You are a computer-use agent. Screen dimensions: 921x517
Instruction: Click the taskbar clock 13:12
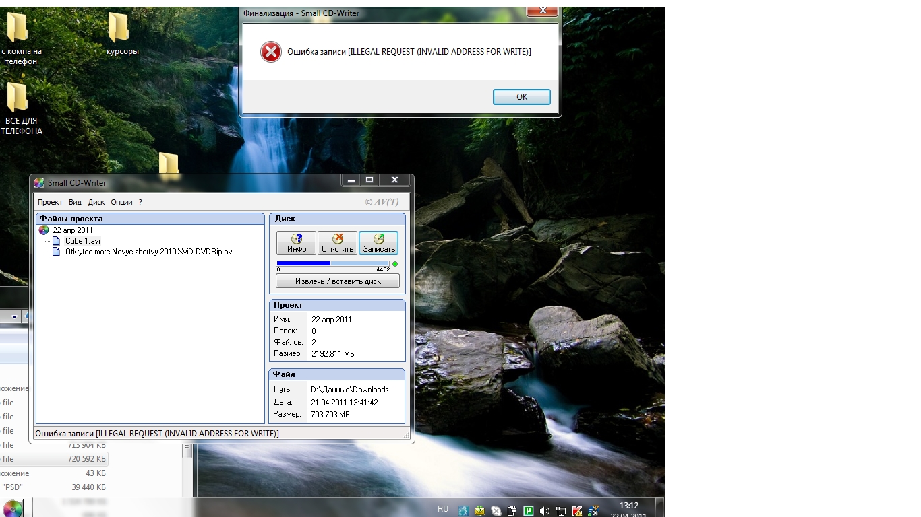click(x=628, y=506)
